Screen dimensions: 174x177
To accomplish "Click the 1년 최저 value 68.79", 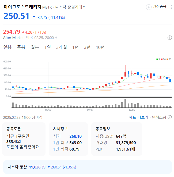I will [x=74, y=149].
